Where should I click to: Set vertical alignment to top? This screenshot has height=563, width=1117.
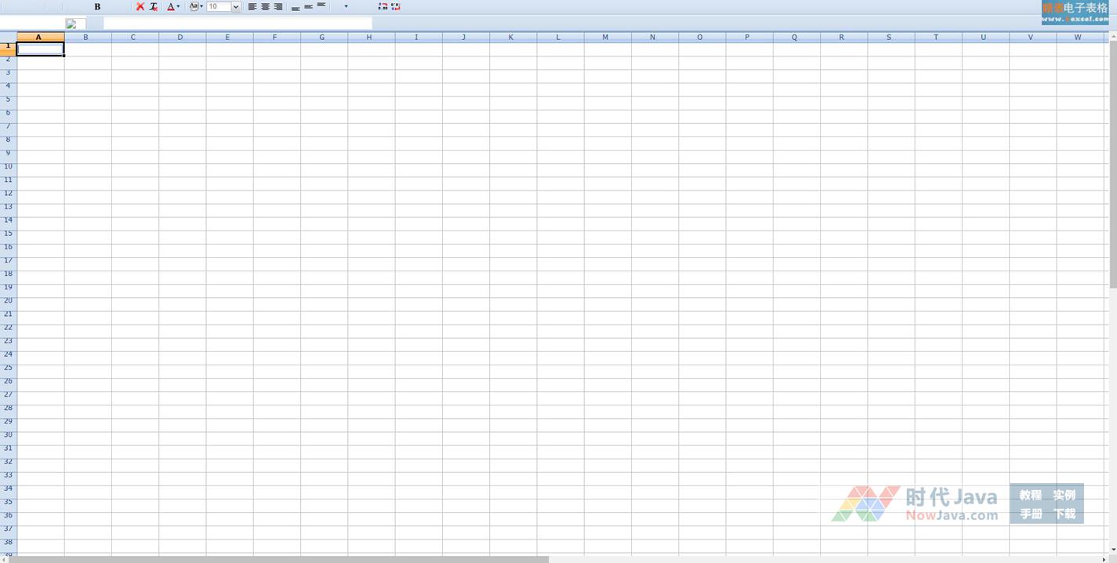321,6
